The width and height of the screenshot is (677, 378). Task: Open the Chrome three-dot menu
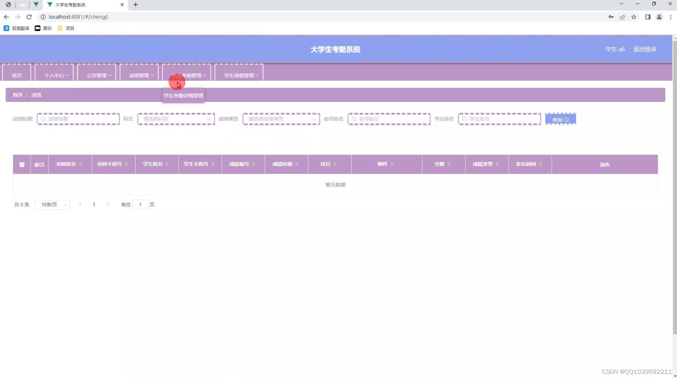671,17
